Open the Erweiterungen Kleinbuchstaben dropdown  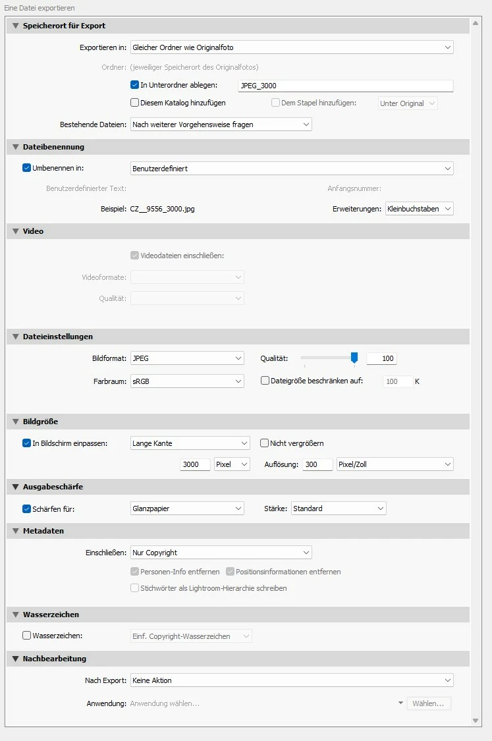click(419, 208)
